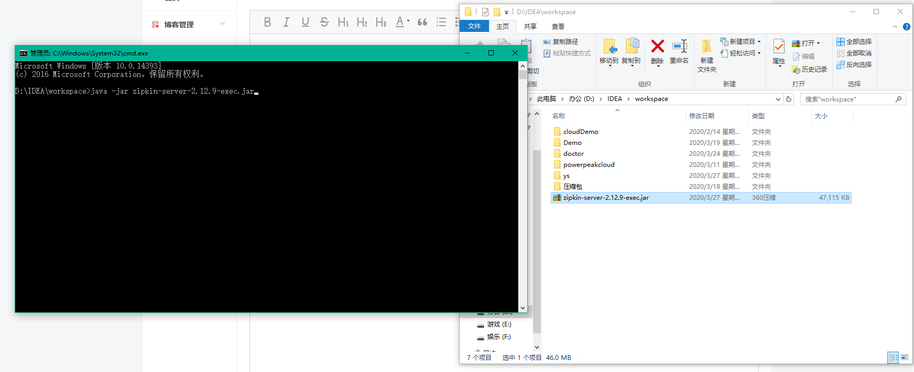This screenshot has width=914, height=372.
Task: Click the arrow after the D: drive breadcrumb
Action: 601,99
